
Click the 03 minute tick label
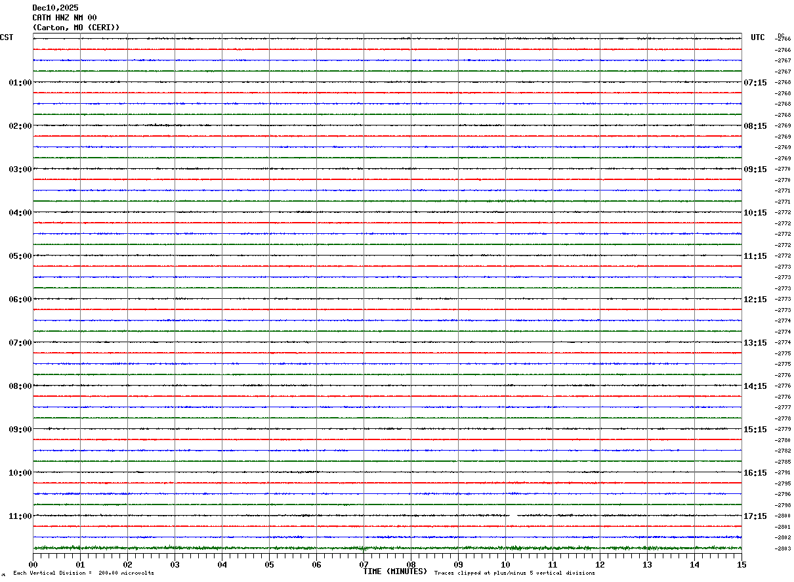click(x=175, y=564)
